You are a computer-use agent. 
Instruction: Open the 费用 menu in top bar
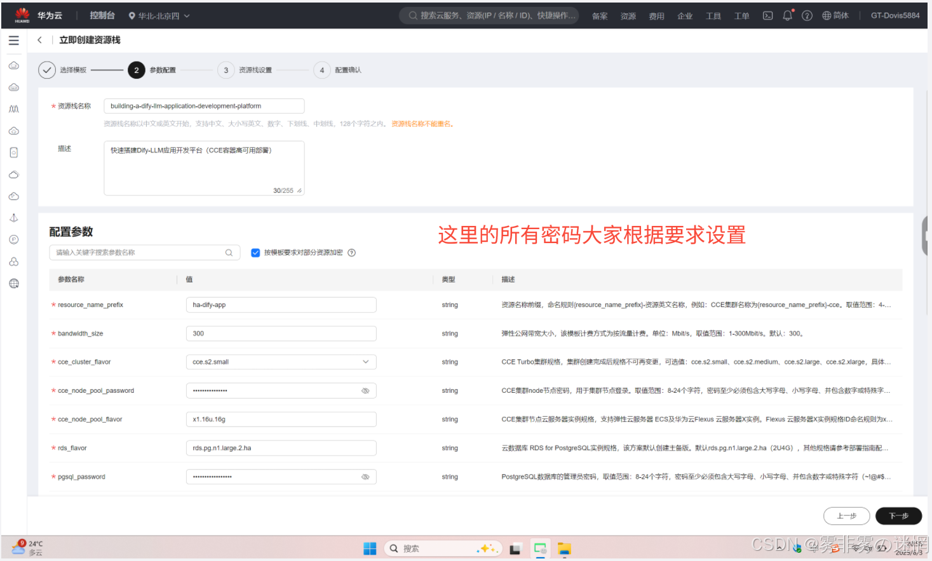tap(656, 16)
